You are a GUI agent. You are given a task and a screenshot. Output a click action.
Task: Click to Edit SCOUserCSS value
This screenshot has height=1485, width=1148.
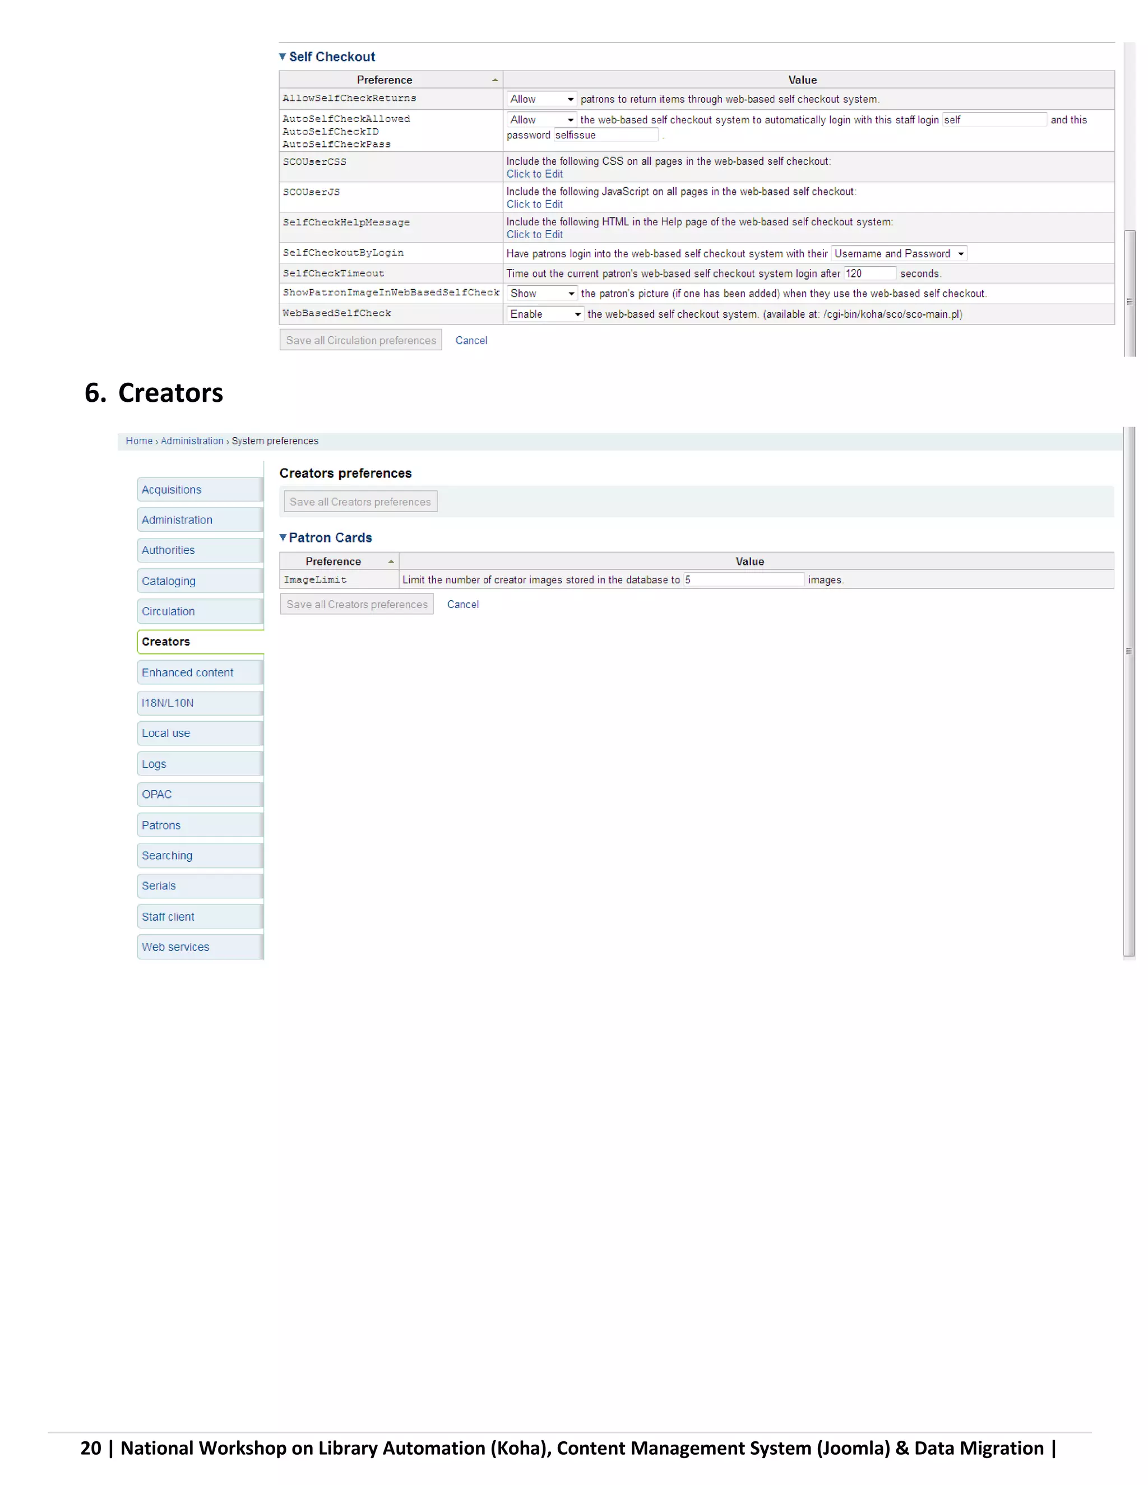pos(534,174)
